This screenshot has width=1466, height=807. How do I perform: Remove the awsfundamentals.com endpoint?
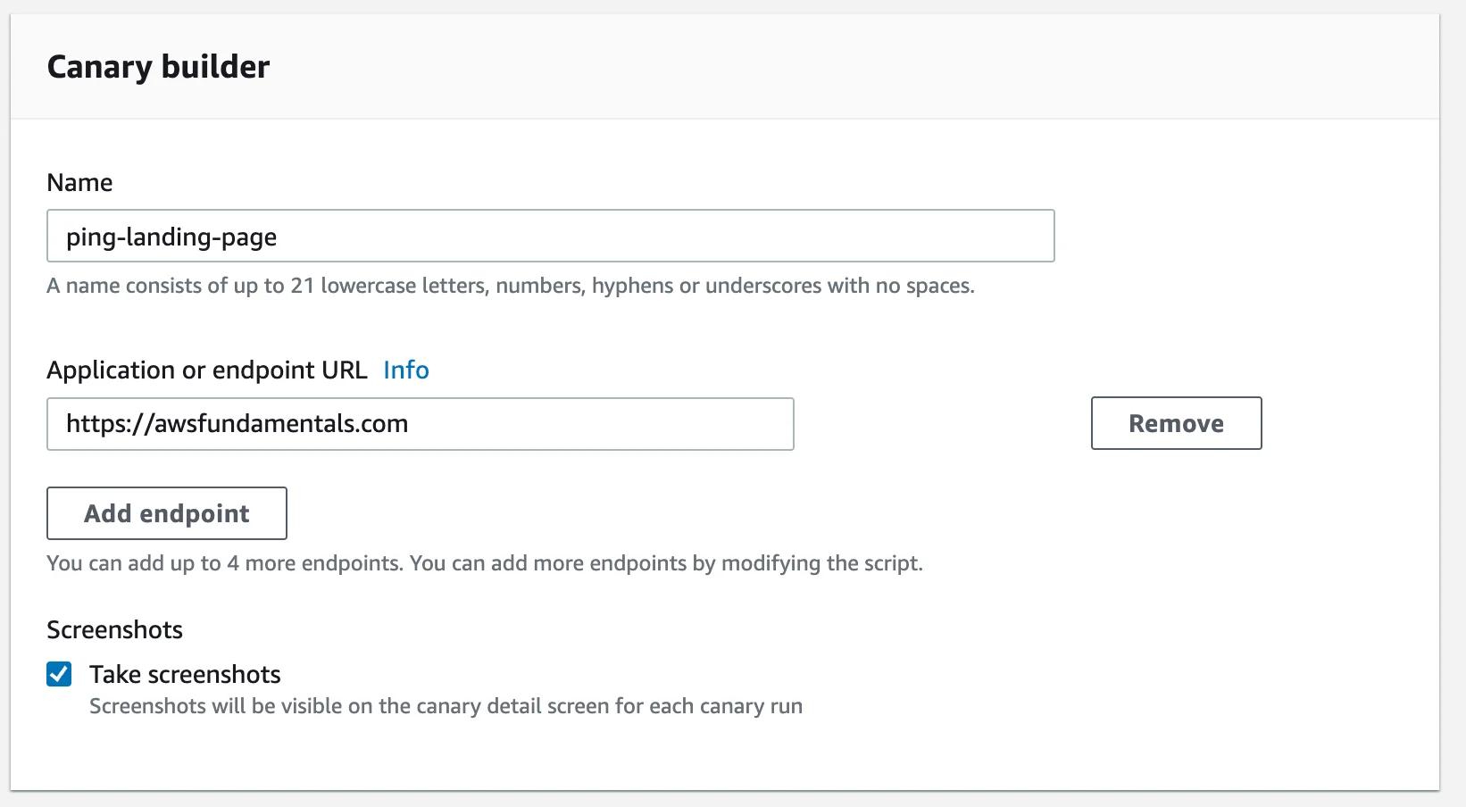[1175, 423]
